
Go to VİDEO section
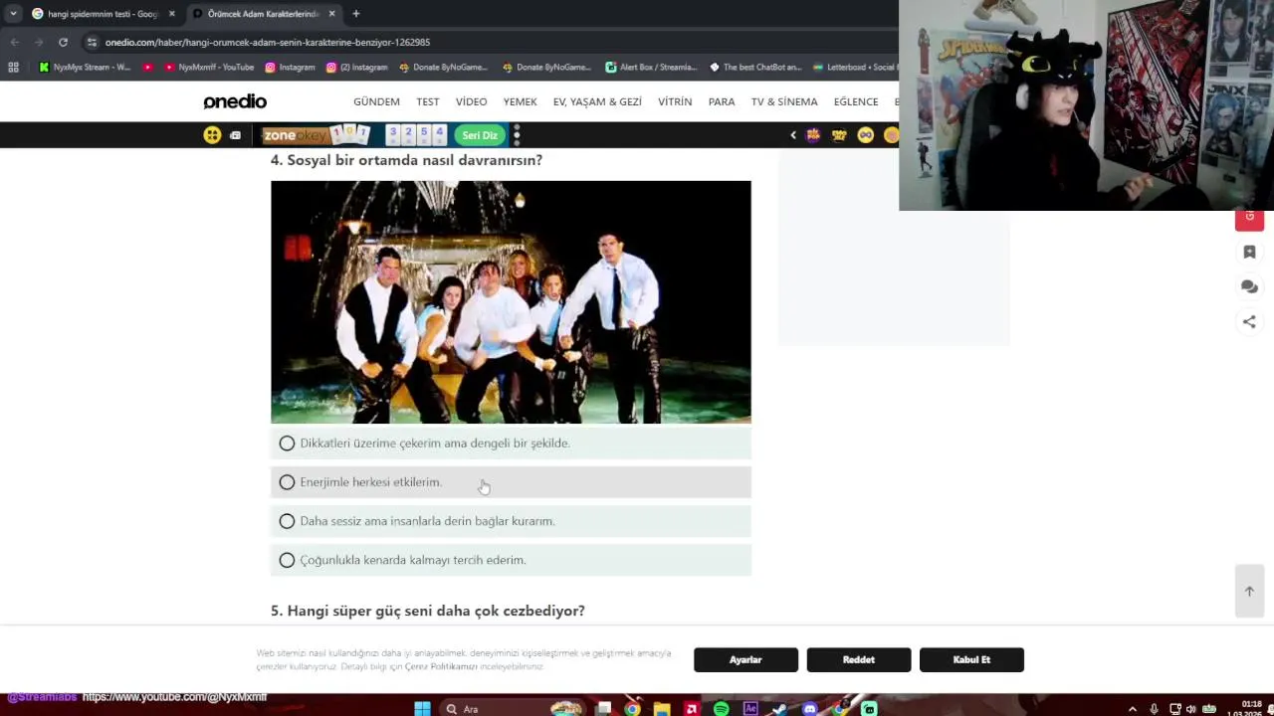[471, 101]
